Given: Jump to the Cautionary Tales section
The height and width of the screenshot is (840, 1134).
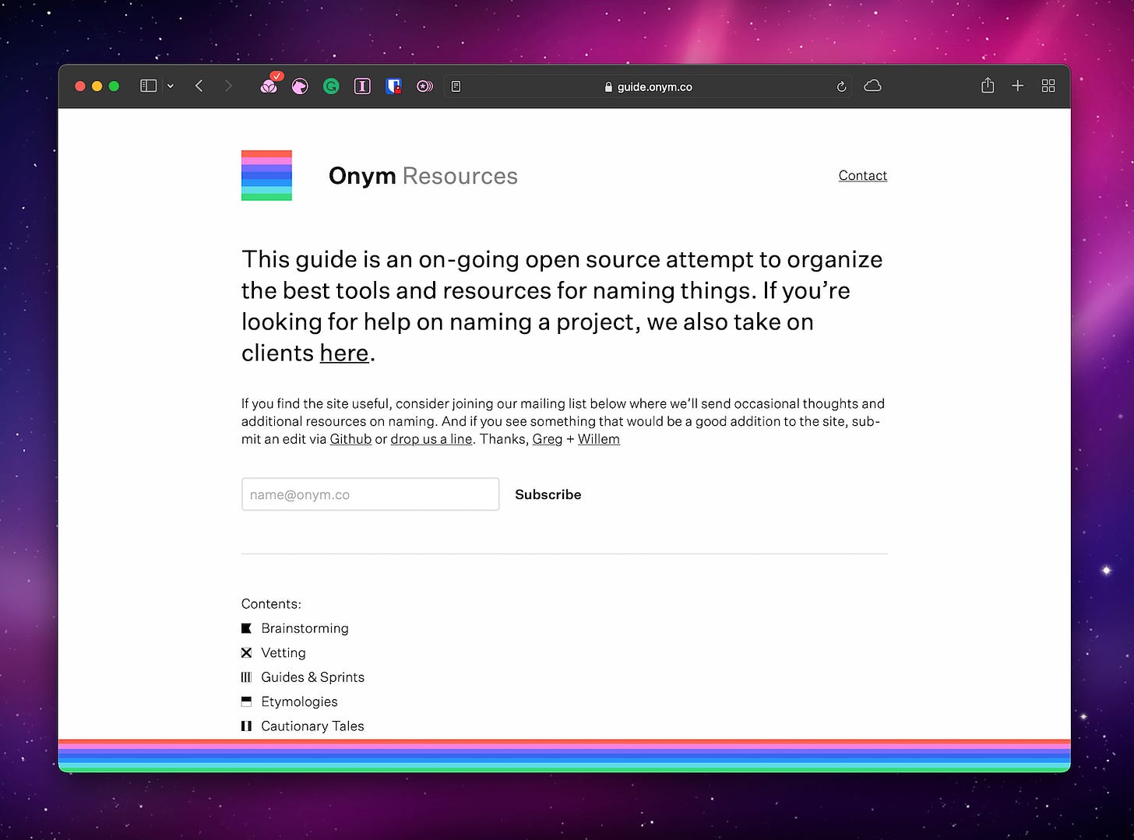Looking at the screenshot, I should [312, 726].
